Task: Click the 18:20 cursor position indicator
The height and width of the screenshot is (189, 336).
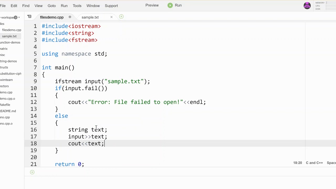Action: click(297, 163)
